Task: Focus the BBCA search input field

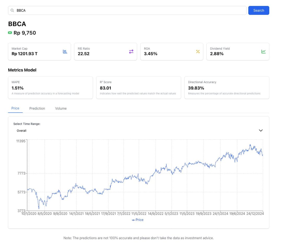Action: point(127,10)
